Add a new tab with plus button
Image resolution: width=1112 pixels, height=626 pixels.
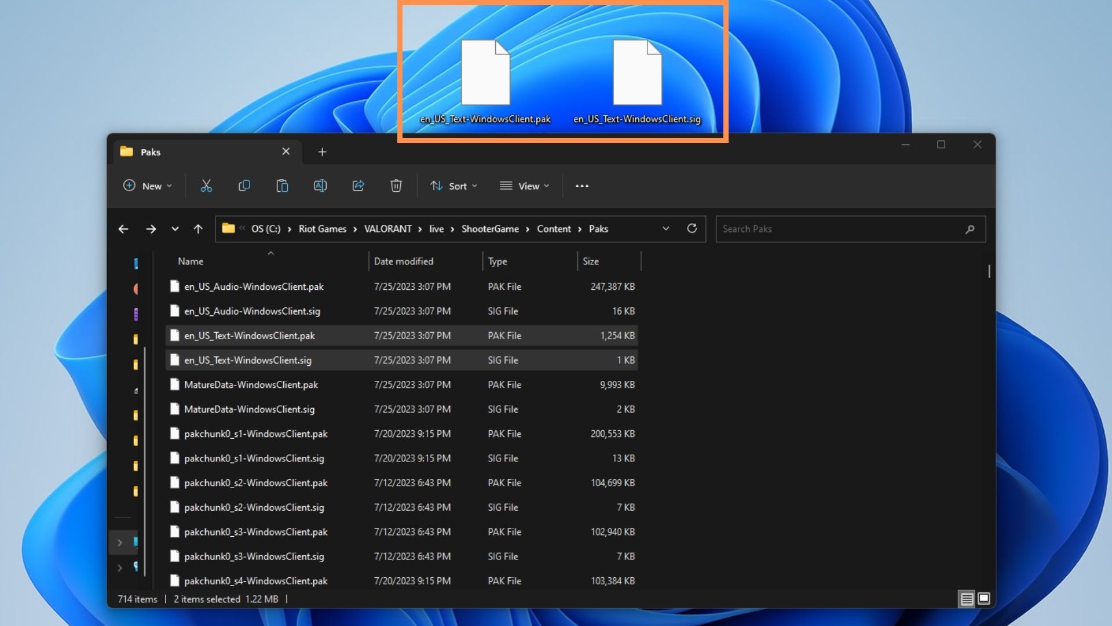point(323,152)
